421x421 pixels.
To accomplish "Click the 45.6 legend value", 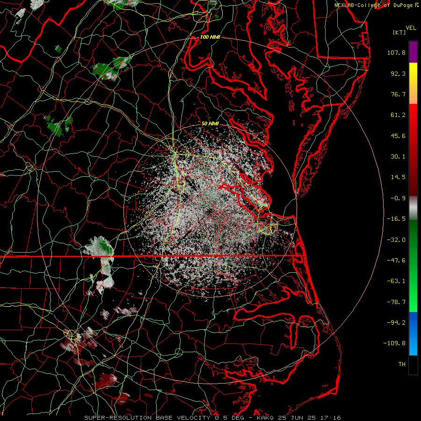I will coord(398,136).
